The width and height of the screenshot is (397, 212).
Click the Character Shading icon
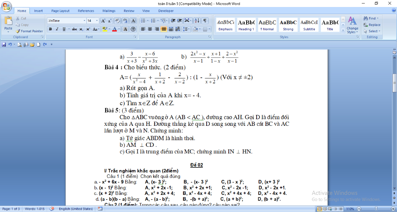click(125, 29)
